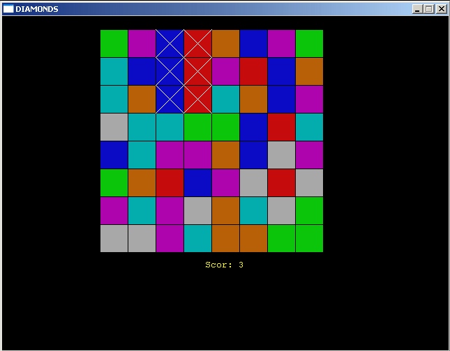Click the DIAMONDS window title bar icon
Screen dimensions: 450x351
tap(8, 9)
